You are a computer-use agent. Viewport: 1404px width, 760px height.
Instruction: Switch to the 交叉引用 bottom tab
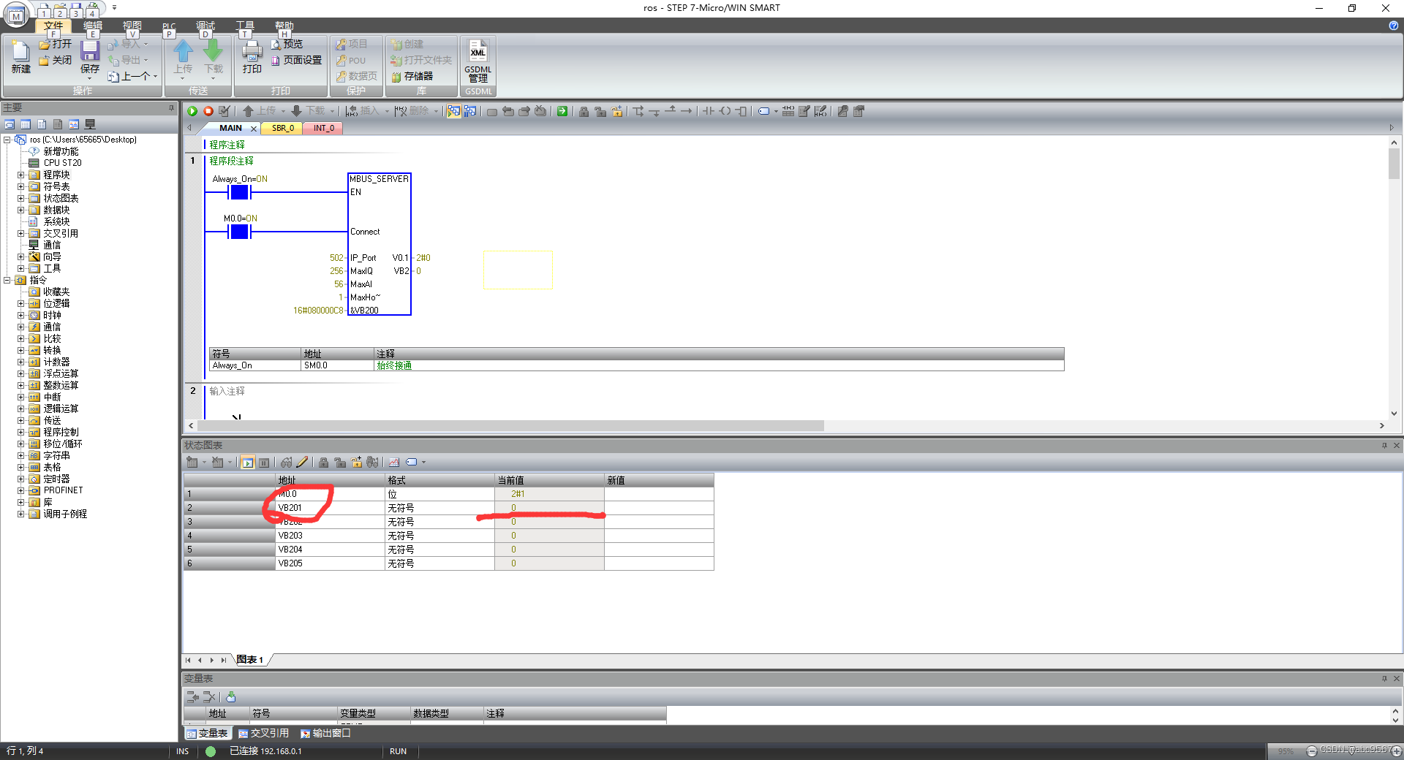click(x=263, y=733)
